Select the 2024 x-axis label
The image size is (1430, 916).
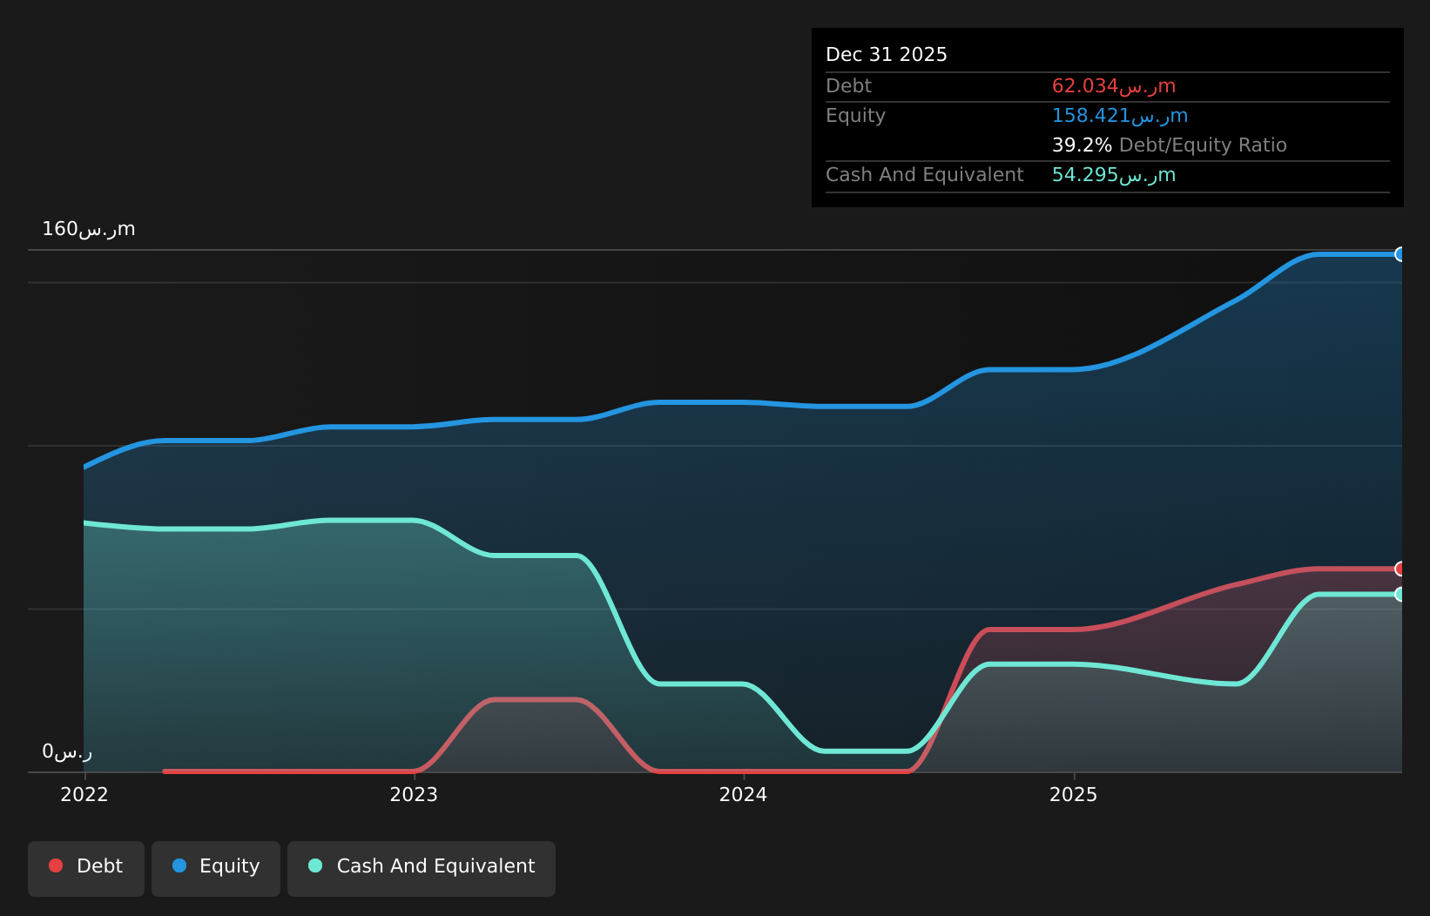pos(743,794)
